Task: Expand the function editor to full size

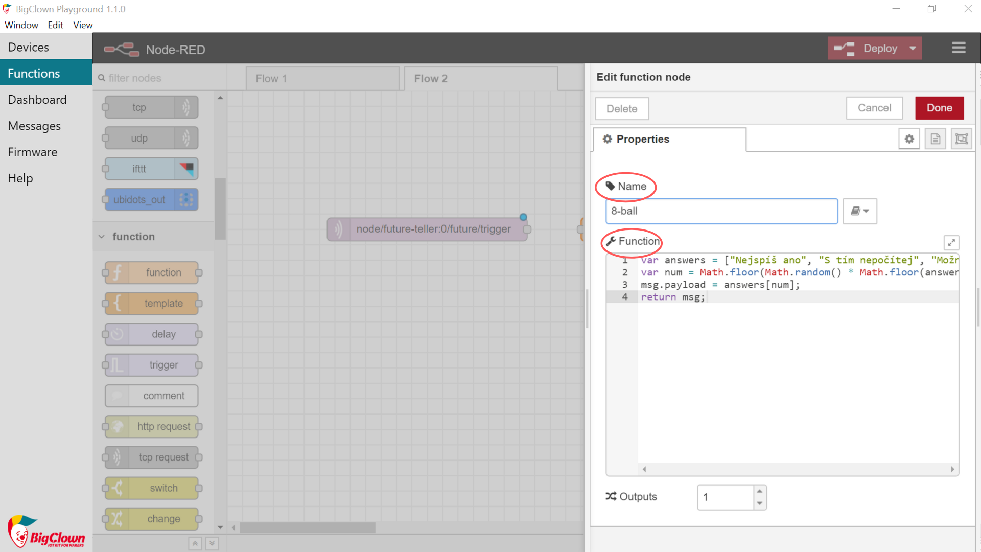Action: 951,242
